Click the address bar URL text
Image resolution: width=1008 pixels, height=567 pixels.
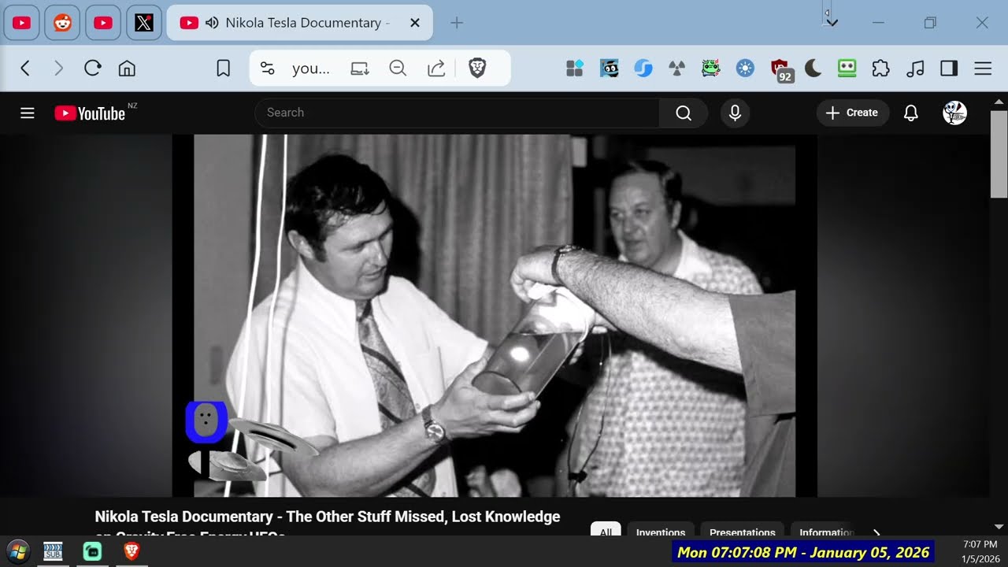pyautogui.click(x=311, y=69)
